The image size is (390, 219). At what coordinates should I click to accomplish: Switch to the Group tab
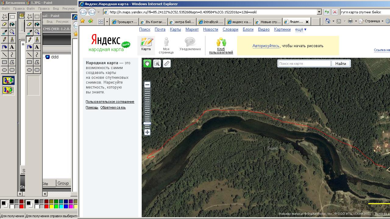(x=63, y=183)
